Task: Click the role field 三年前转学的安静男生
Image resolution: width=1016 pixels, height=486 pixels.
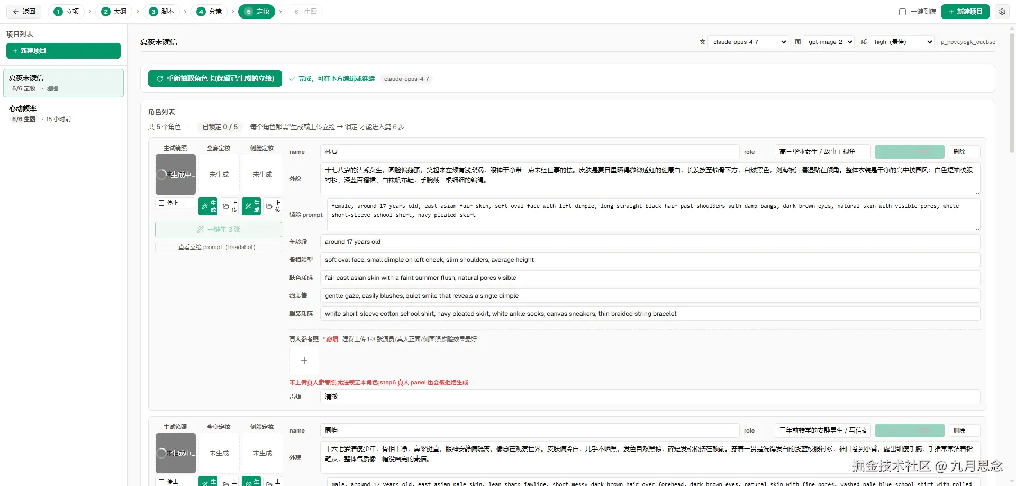Action: (823, 430)
